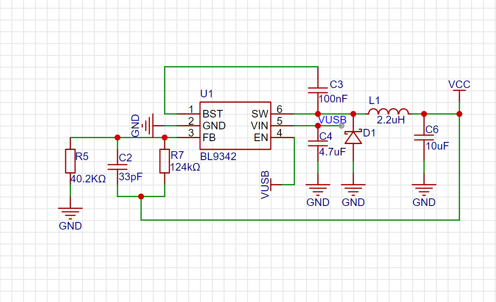This screenshot has height=302, width=496.
Task: Select the R7 resistor symbol
Action: tap(165, 161)
